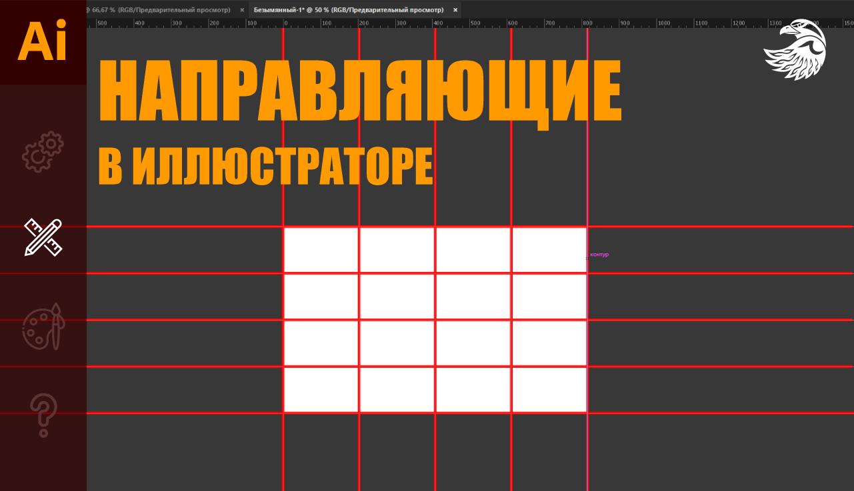Click the 800 mark on horizontal ruler
This screenshot has height=491, width=854.
(587, 23)
